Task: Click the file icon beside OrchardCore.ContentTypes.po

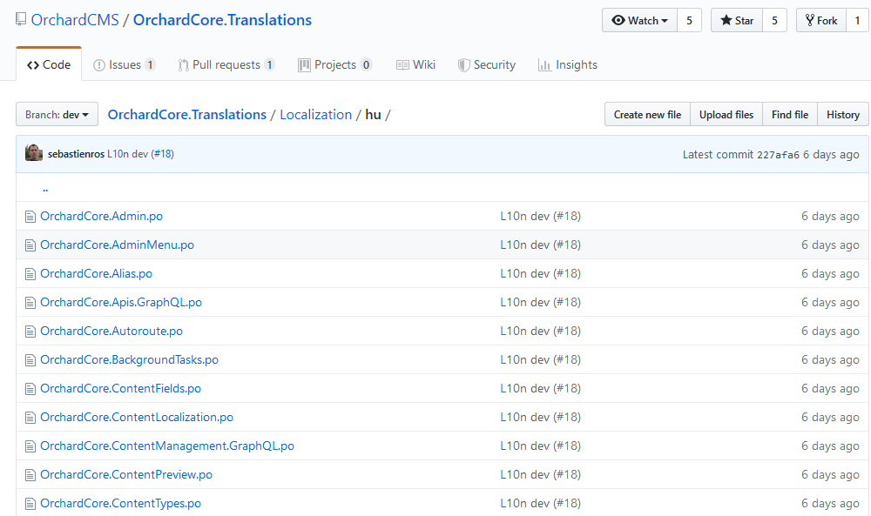Action: tap(30, 504)
